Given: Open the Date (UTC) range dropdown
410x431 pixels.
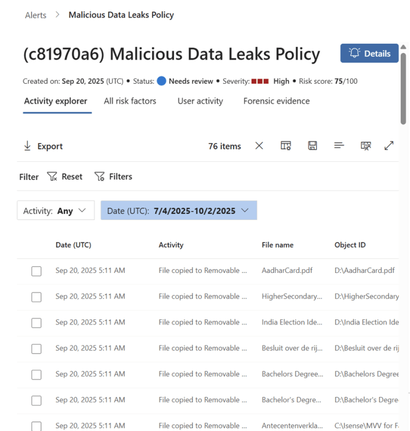Looking at the screenshot, I should (178, 210).
